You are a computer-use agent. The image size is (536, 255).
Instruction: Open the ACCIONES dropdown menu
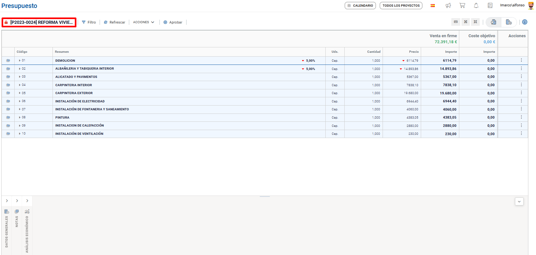144,22
